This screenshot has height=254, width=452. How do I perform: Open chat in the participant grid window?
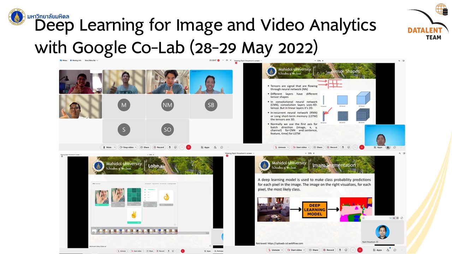(222, 147)
